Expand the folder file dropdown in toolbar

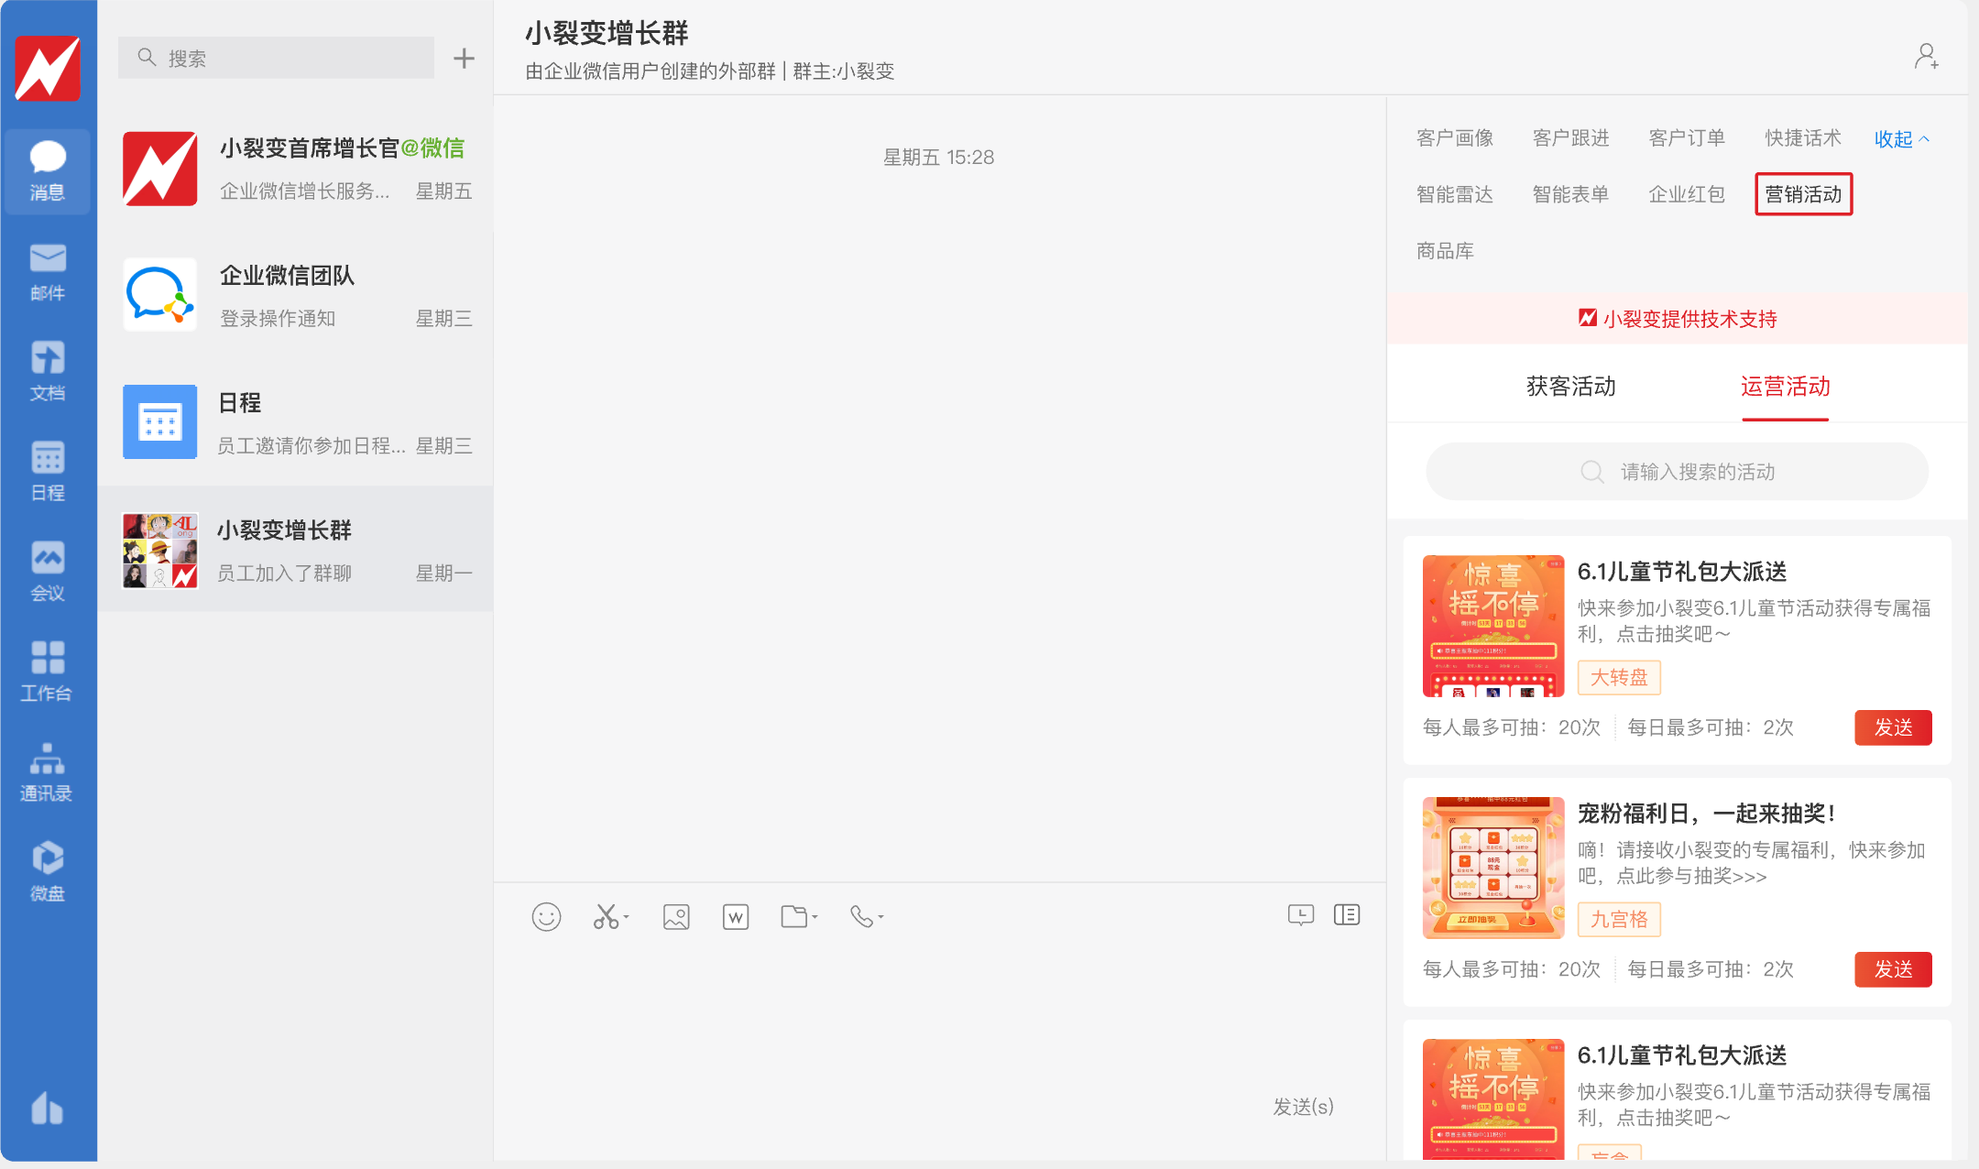(815, 916)
